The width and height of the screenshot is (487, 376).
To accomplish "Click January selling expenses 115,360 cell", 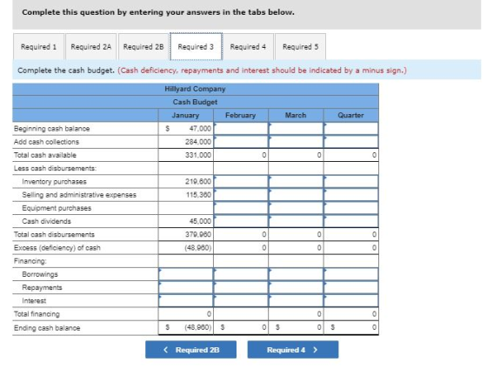I will click(x=186, y=195).
